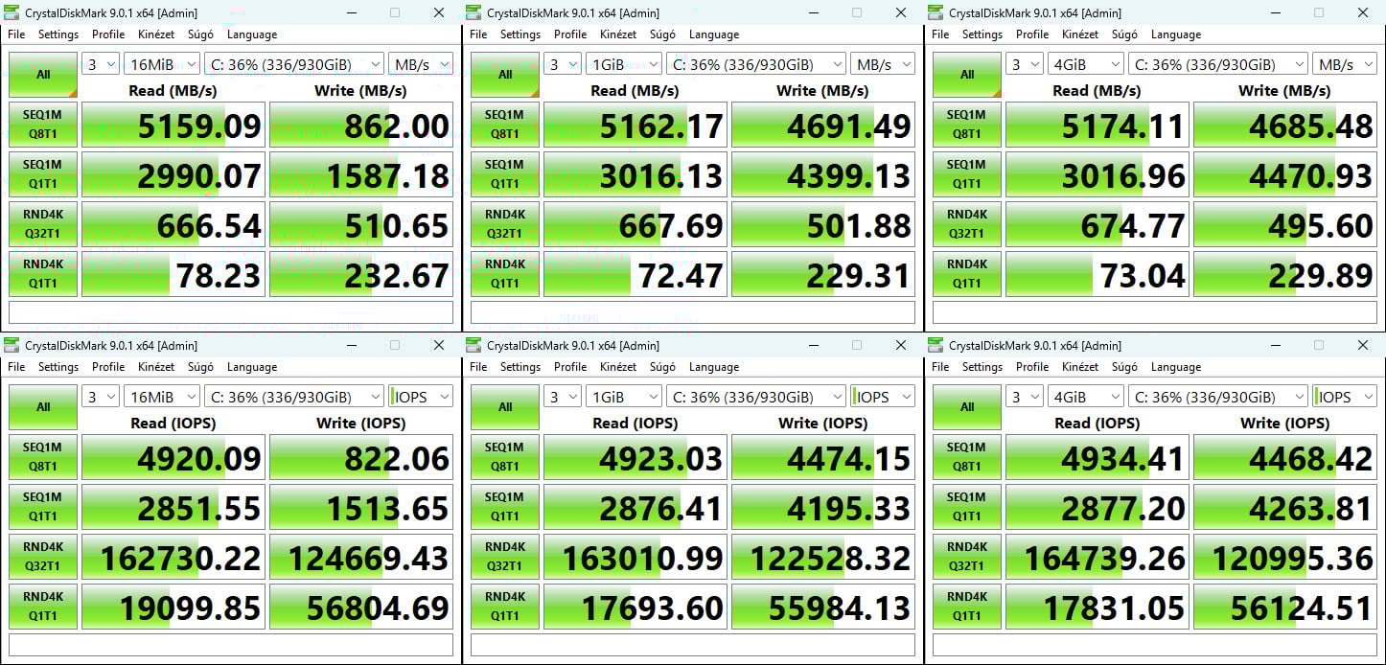The height and width of the screenshot is (665, 1386).
Task: Start the All benchmark in the 4GiB IOPS window
Action: click(967, 407)
